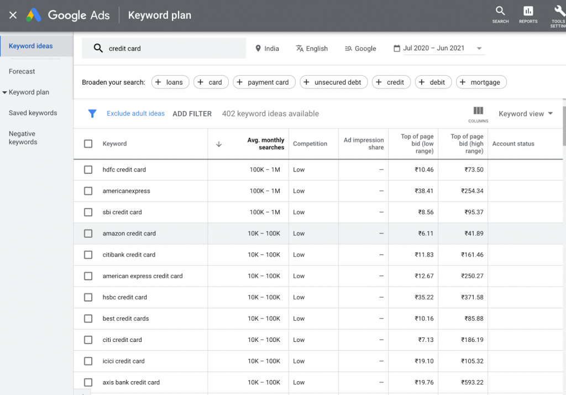
Task: Change the Google search network setting
Action: [360, 49]
